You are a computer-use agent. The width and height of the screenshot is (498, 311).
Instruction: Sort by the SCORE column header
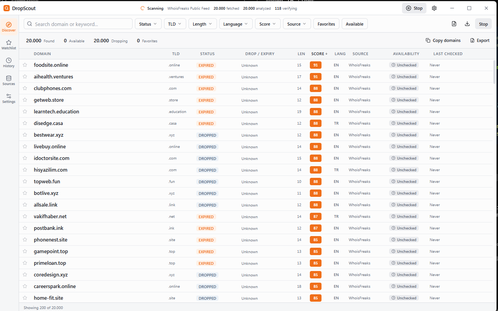point(319,54)
